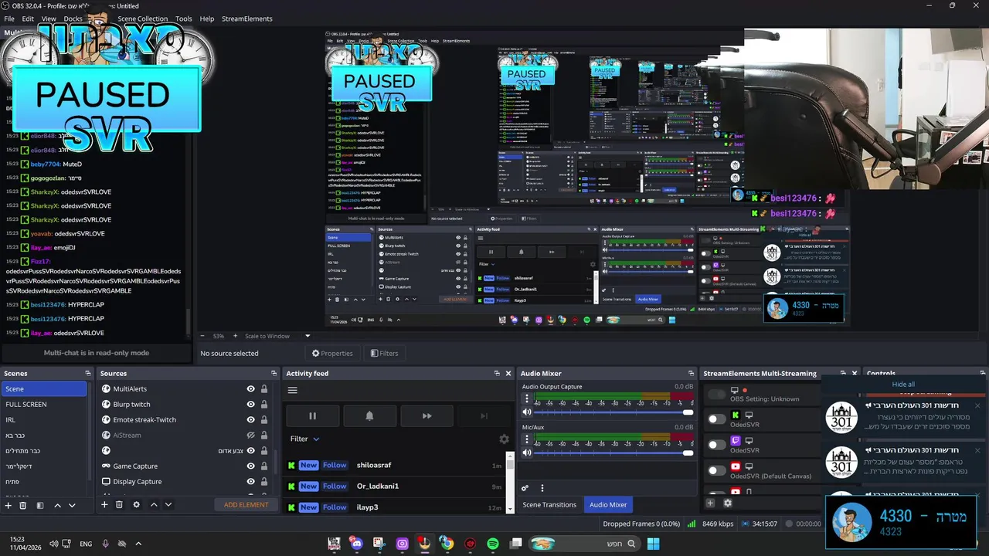The height and width of the screenshot is (556, 989).
Task: Toggle visibility of Blurp twitch source
Action: (x=250, y=405)
